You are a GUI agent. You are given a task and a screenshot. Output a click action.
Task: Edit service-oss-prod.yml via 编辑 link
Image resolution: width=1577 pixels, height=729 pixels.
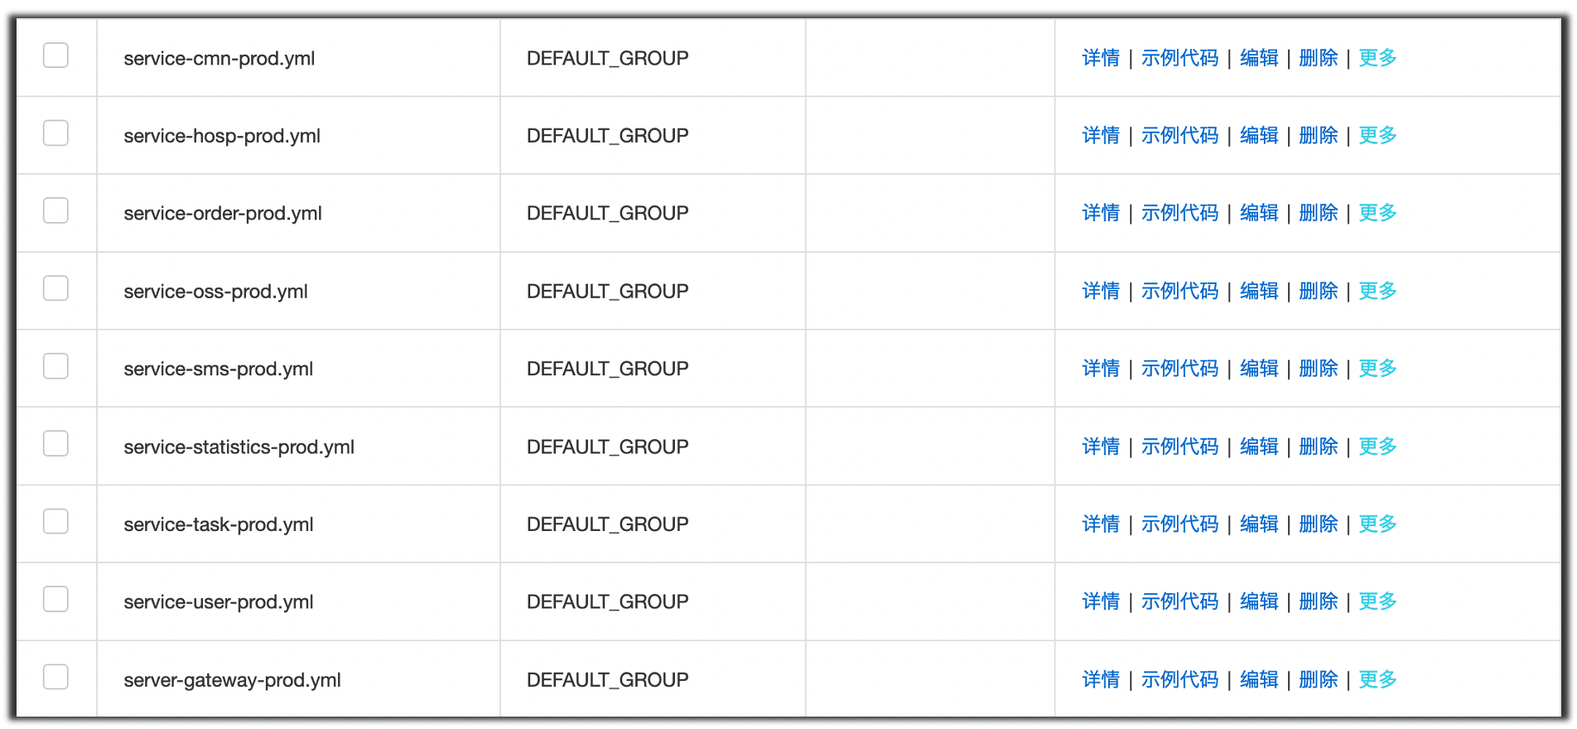[x=1259, y=292]
